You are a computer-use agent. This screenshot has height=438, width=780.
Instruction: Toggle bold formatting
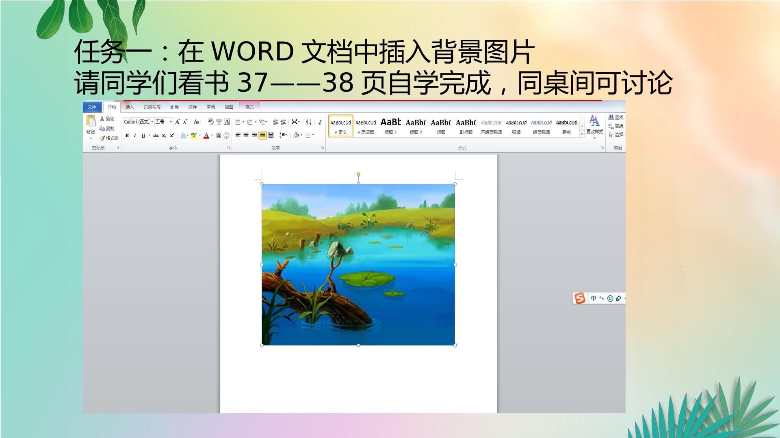tap(127, 135)
